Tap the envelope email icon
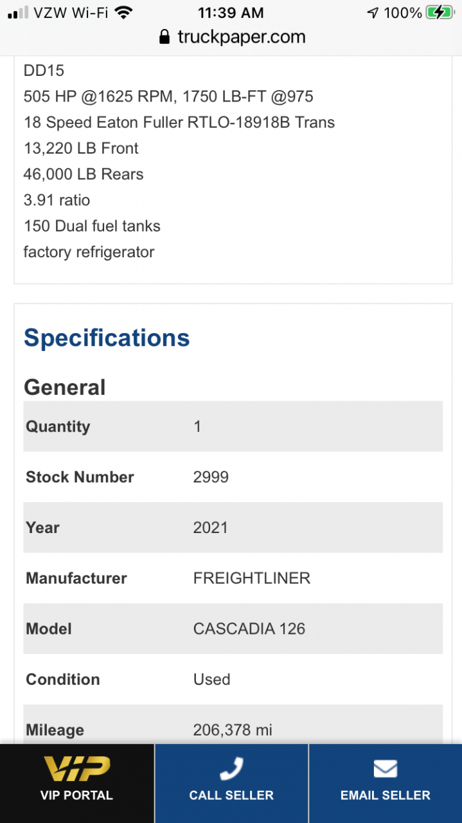Viewport: 462px width, 823px height. tap(385, 770)
